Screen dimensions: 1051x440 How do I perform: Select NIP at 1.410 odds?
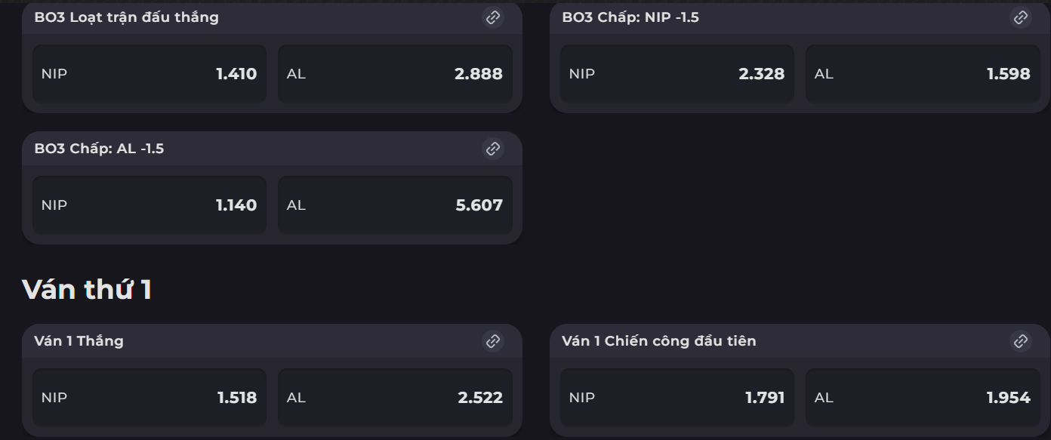[149, 74]
